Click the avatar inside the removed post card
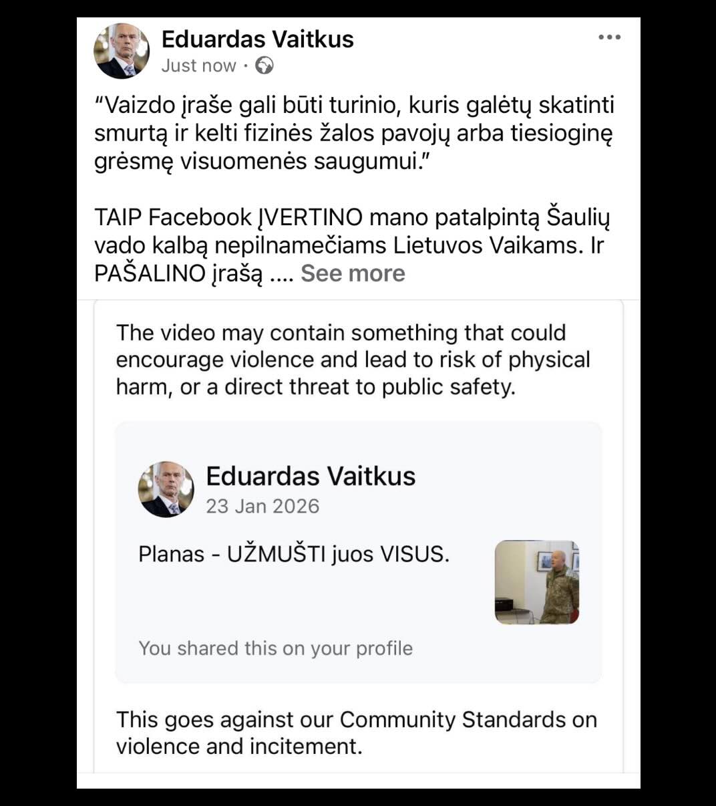 166,489
